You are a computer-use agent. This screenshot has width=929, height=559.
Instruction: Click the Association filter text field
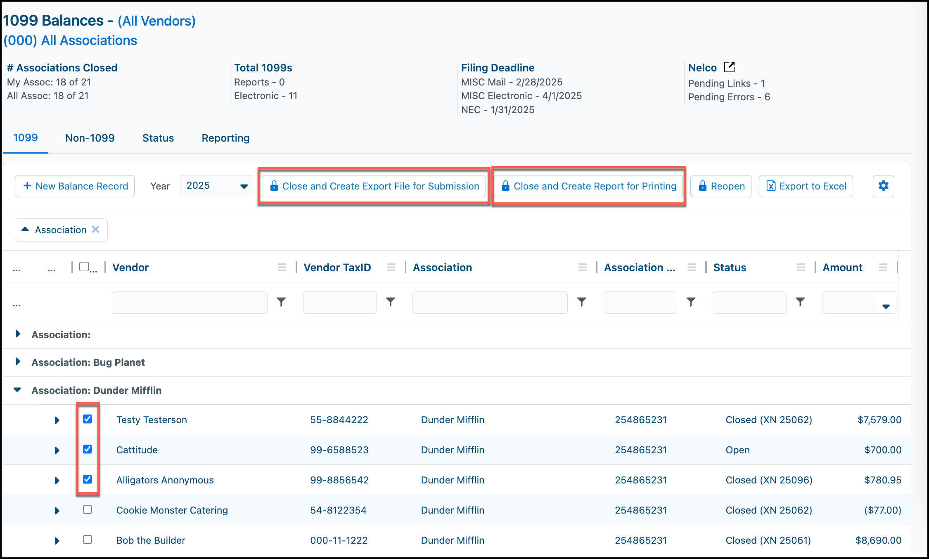(x=490, y=302)
